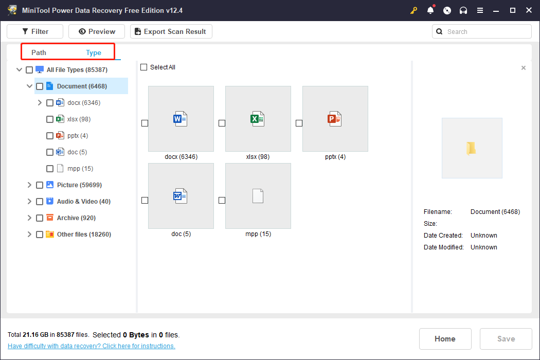This screenshot has width=540, height=360.
Task: Select the Picture (59699) tree label
Action: (x=79, y=185)
